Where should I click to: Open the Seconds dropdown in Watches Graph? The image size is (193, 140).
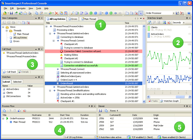click(x=184, y=23)
